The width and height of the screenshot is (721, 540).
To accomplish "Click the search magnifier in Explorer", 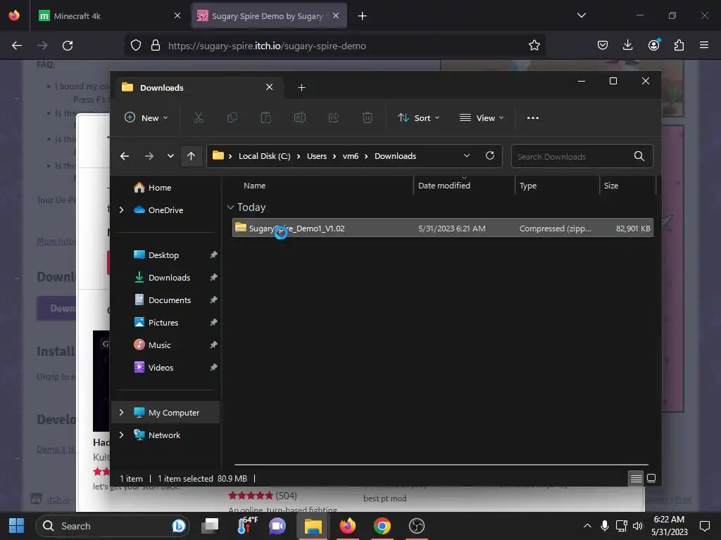I will click(639, 156).
